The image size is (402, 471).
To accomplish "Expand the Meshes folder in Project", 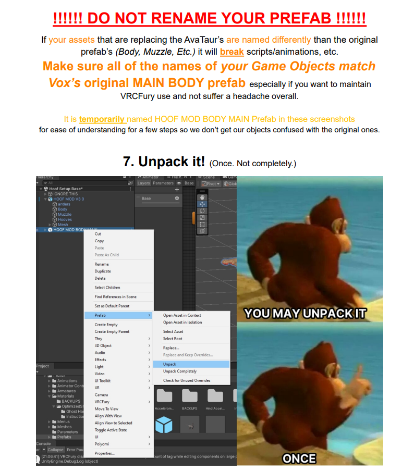I will tap(50, 427).
